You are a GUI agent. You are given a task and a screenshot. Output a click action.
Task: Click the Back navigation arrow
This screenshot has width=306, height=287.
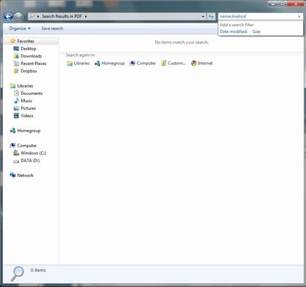(8, 16)
